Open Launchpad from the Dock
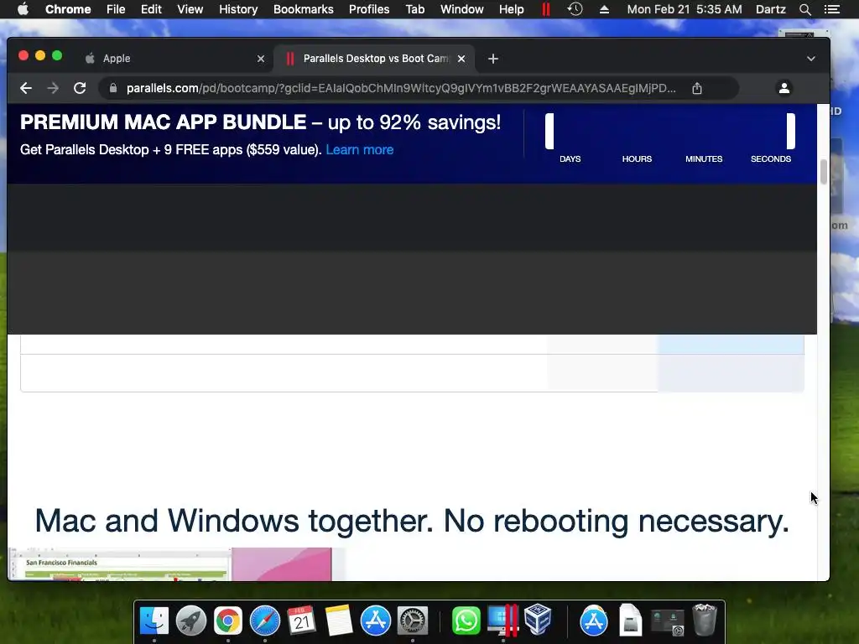The height and width of the screenshot is (644, 859). tap(191, 621)
